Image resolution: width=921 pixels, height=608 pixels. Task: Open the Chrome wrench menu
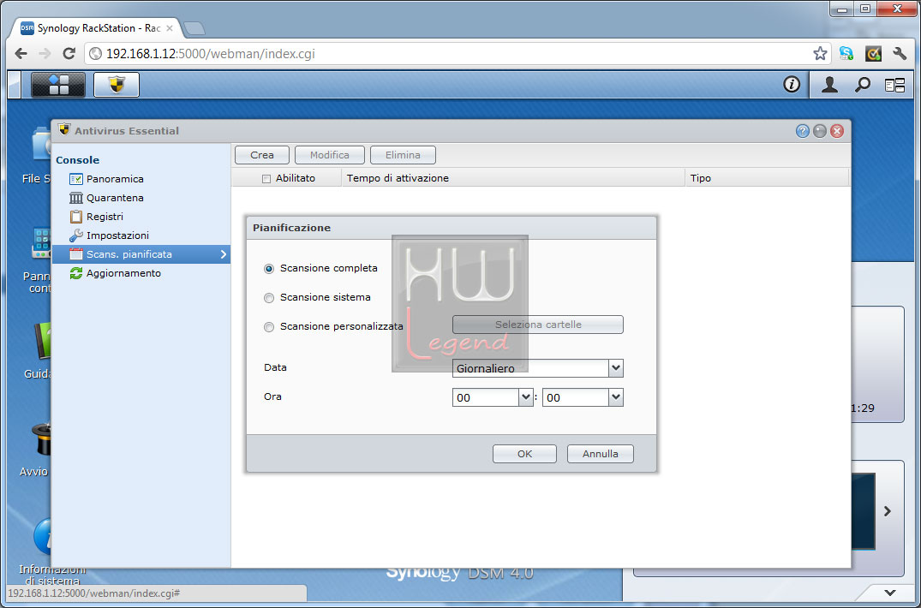[900, 54]
